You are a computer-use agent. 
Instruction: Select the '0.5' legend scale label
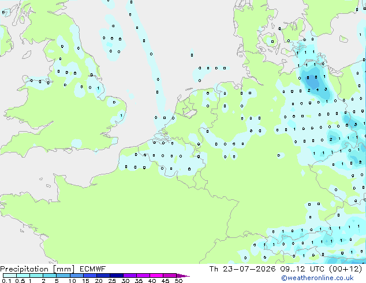point(20,281)
